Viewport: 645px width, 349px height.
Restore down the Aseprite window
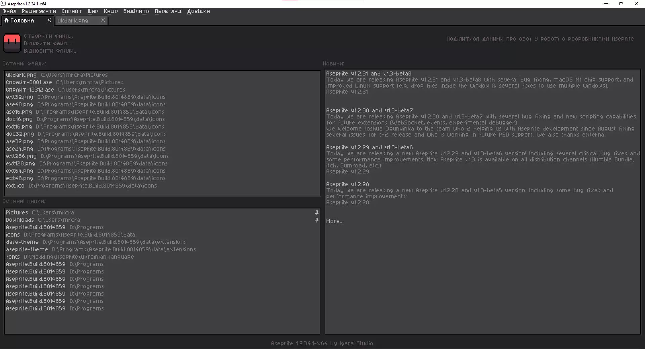click(x=621, y=4)
